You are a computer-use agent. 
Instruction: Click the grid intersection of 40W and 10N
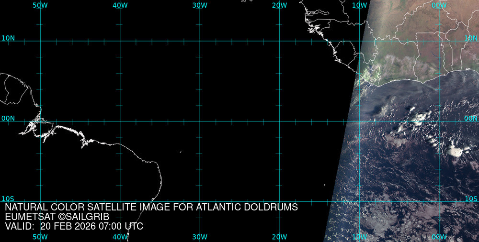pyautogui.click(x=120, y=41)
